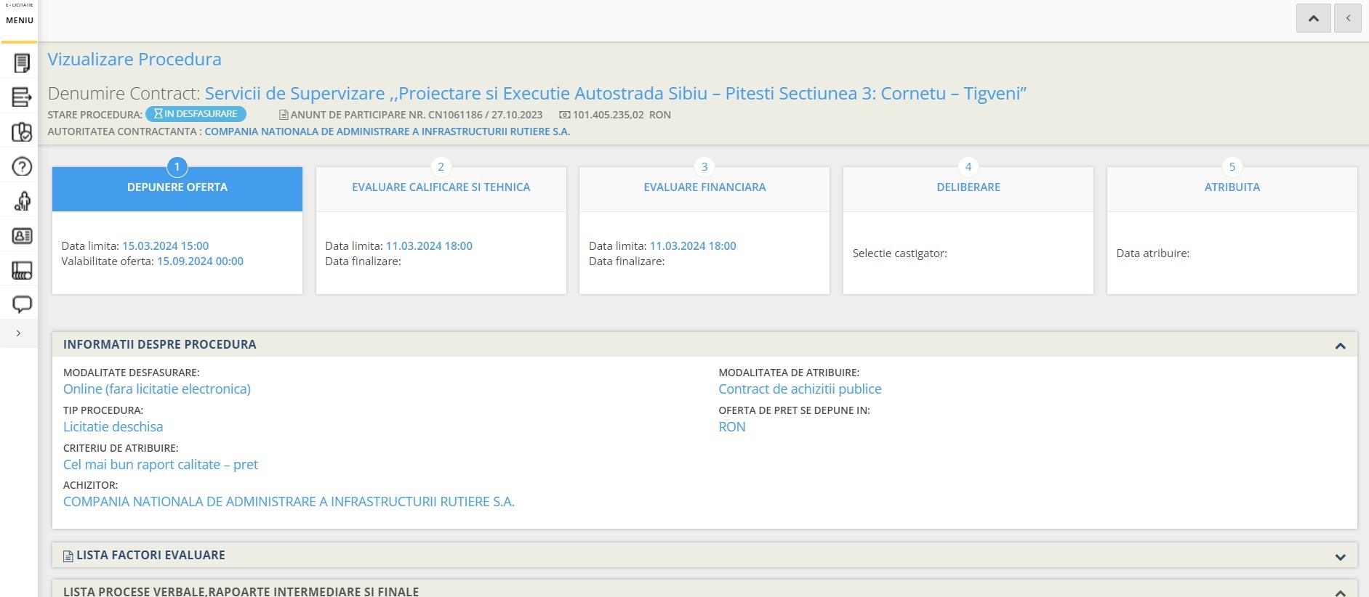Collapse the INFORMATII DESPRE PROCEDURA panel chevron
The height and width of the screenshot is (597, 1369).
pos(1340,346)
